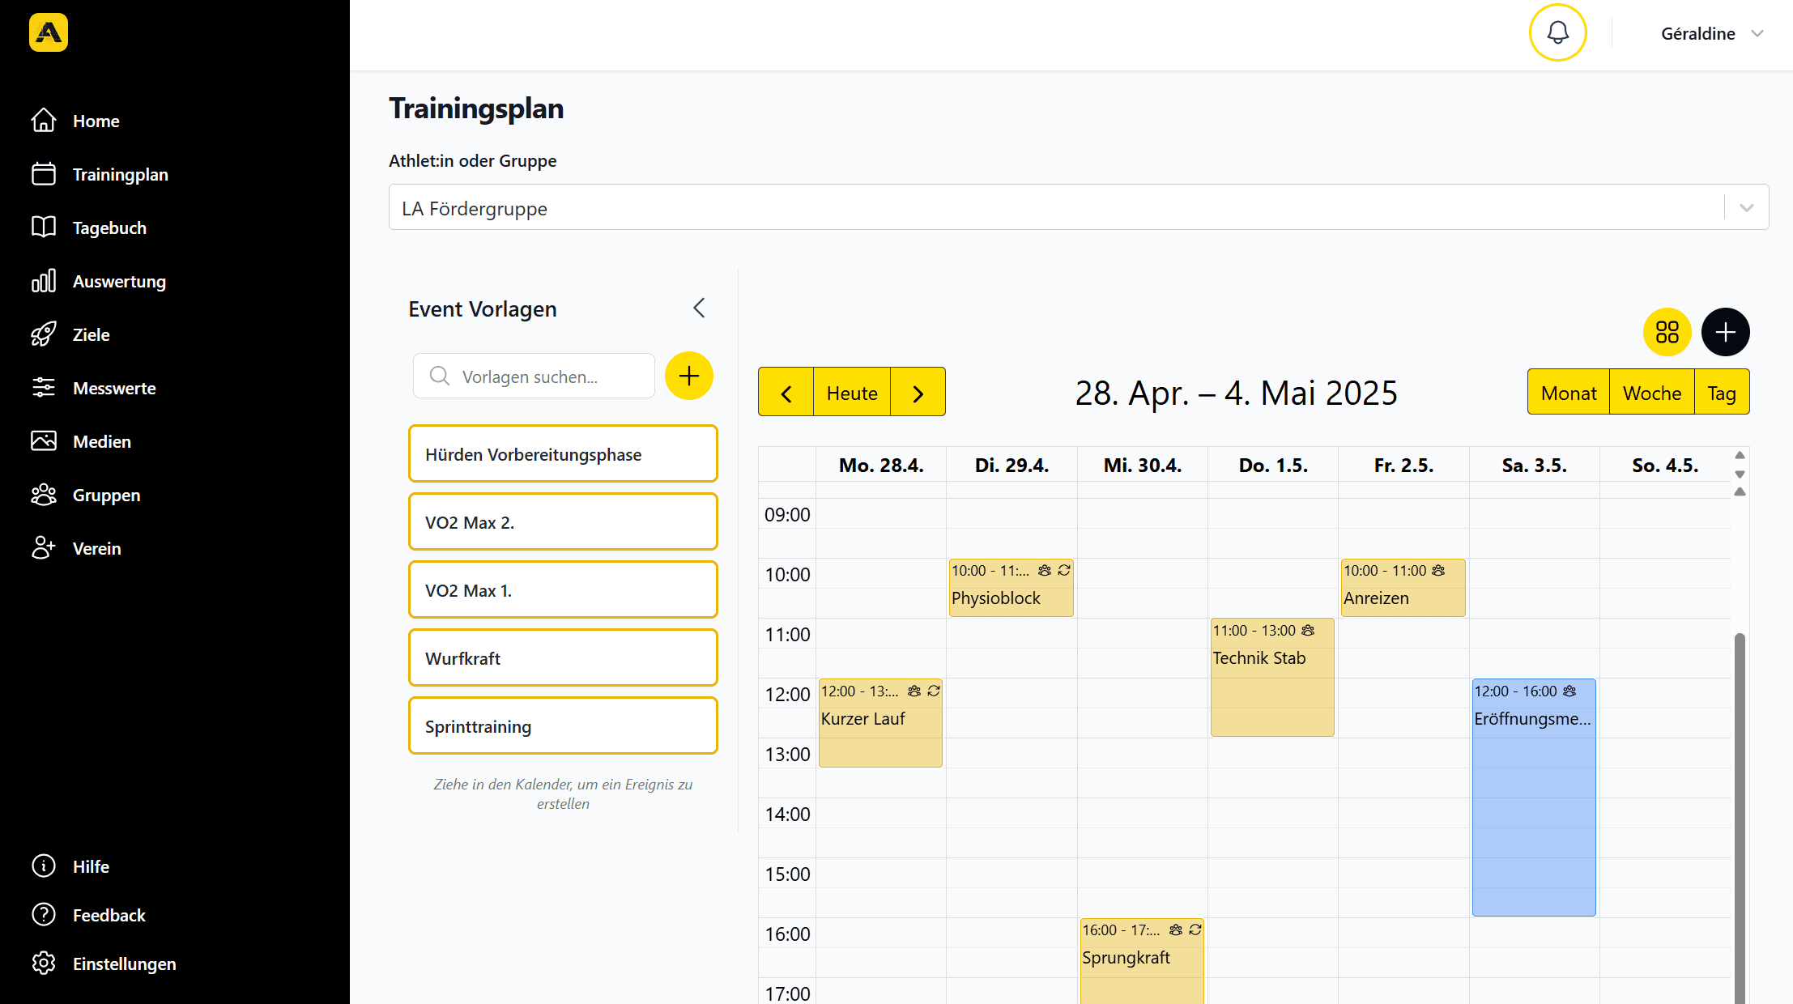This screenshot has height=1004, width=1793.
Task: Go to previous week
Action: coord(786,393)
